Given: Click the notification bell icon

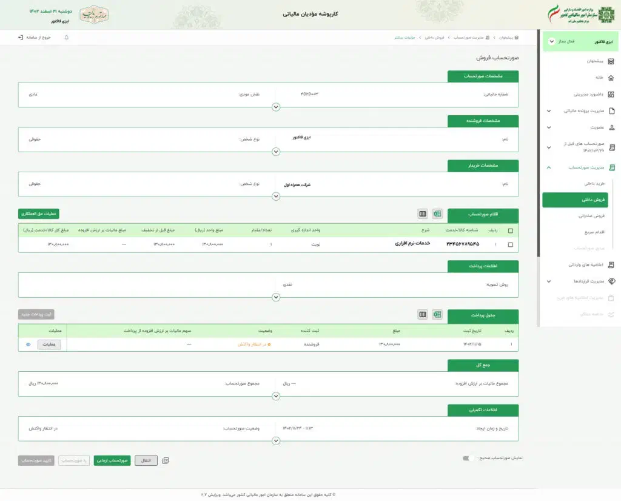Looking at the screenshot, I should [67, 38].
